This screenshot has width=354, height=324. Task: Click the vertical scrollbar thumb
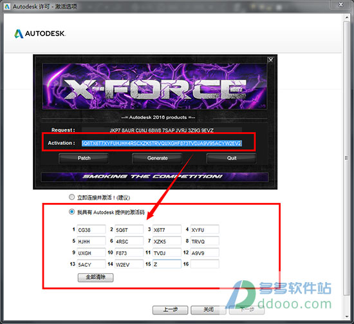pos(346,158)
